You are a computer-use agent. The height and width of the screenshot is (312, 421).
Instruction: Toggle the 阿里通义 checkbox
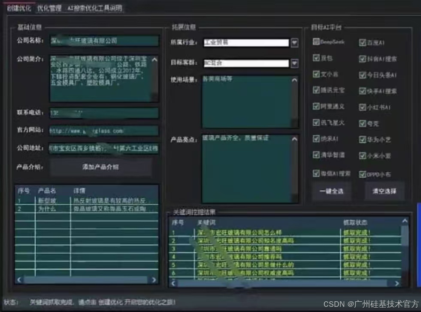[316, 106]
